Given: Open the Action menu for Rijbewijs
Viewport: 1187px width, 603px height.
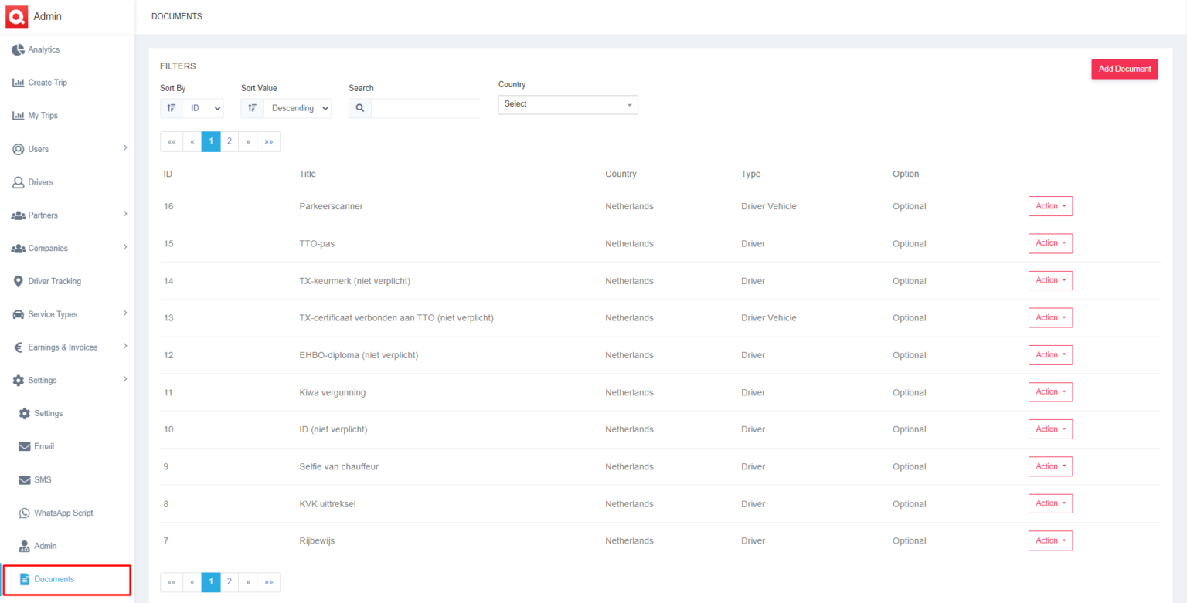Looking at the screenshot, I should point(1050,540).
